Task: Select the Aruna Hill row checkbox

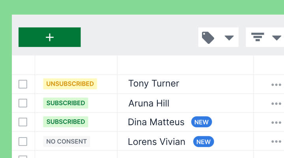Action: click(23, 103)
